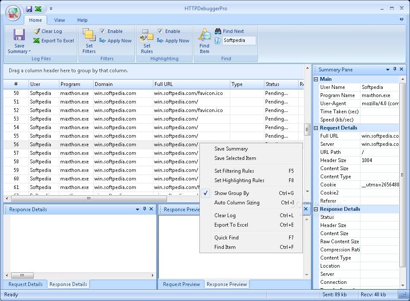This screenshot has height=301, width=410.
Task: Switch to the Request Preview tab
Action: [x=182, y=284]
